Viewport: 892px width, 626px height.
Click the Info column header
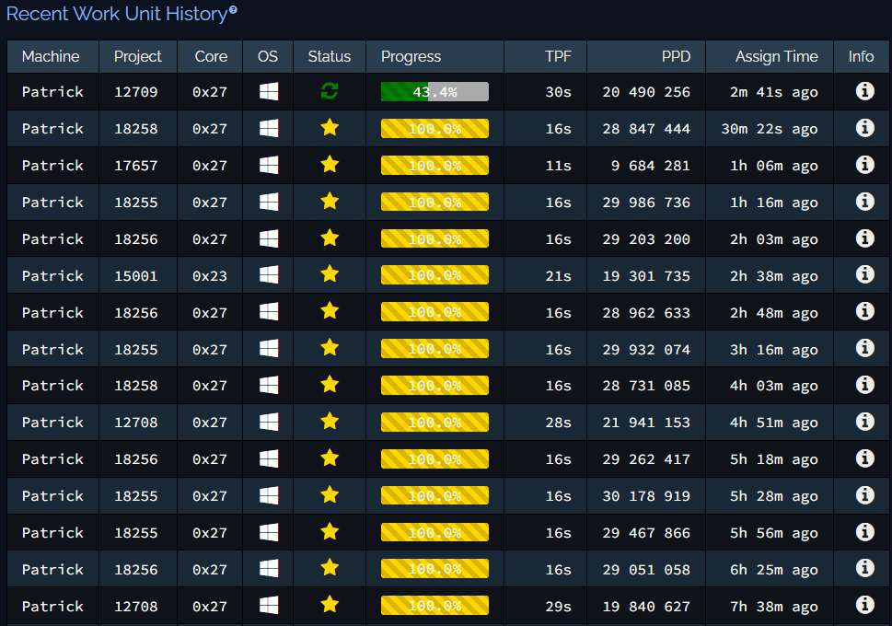861,56
